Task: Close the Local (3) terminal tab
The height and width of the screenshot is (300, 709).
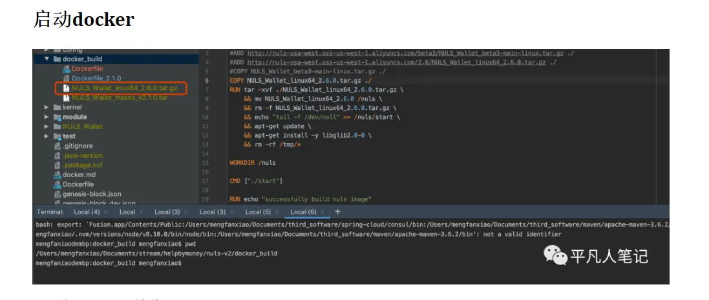Action: point(231,212)
